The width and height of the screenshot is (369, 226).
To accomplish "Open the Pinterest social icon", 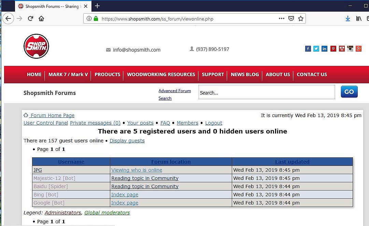I will pyautogui.click(x=333, y=49).
